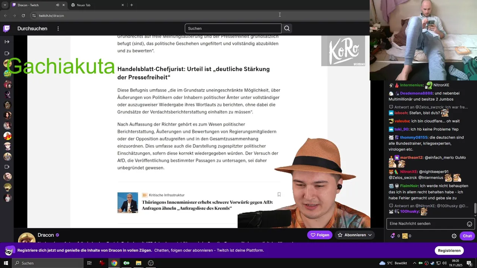Open the Chrome taskbar icon
This screenshot has width=477, height=268.
coord(114,263)
